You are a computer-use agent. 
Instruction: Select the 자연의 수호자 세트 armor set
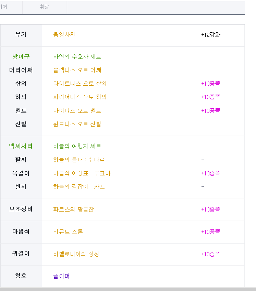click(x=77, y=57)
